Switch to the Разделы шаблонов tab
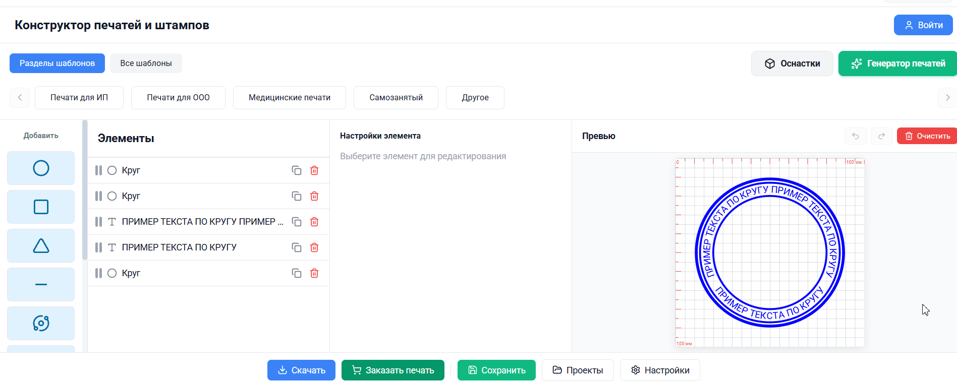This screenshot has height=385, width=957. [57, 63]
